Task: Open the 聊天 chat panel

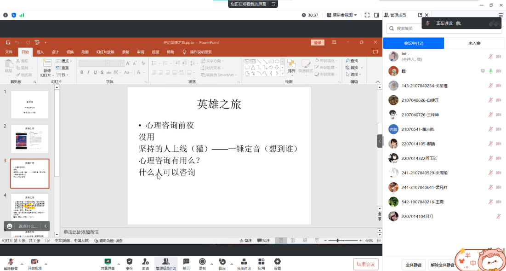Action: 186,262
